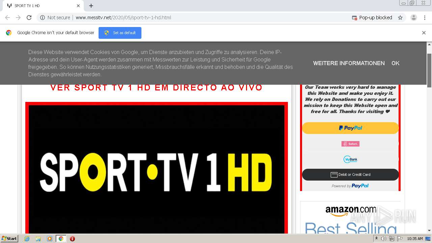Open the Windows Start menu
The height and width of the screenshot is (243, 432).
9,238
